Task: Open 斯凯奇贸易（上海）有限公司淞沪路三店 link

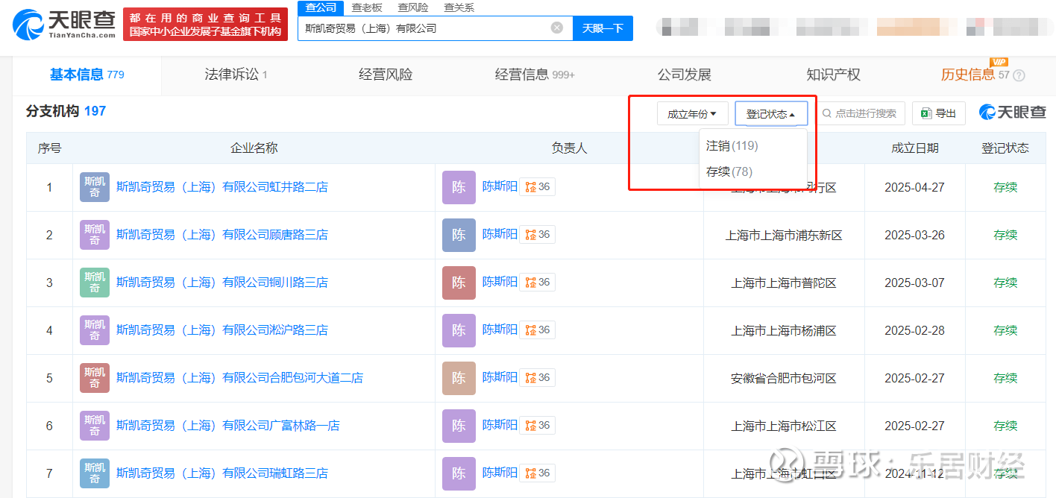Action: tap(222, 330)
